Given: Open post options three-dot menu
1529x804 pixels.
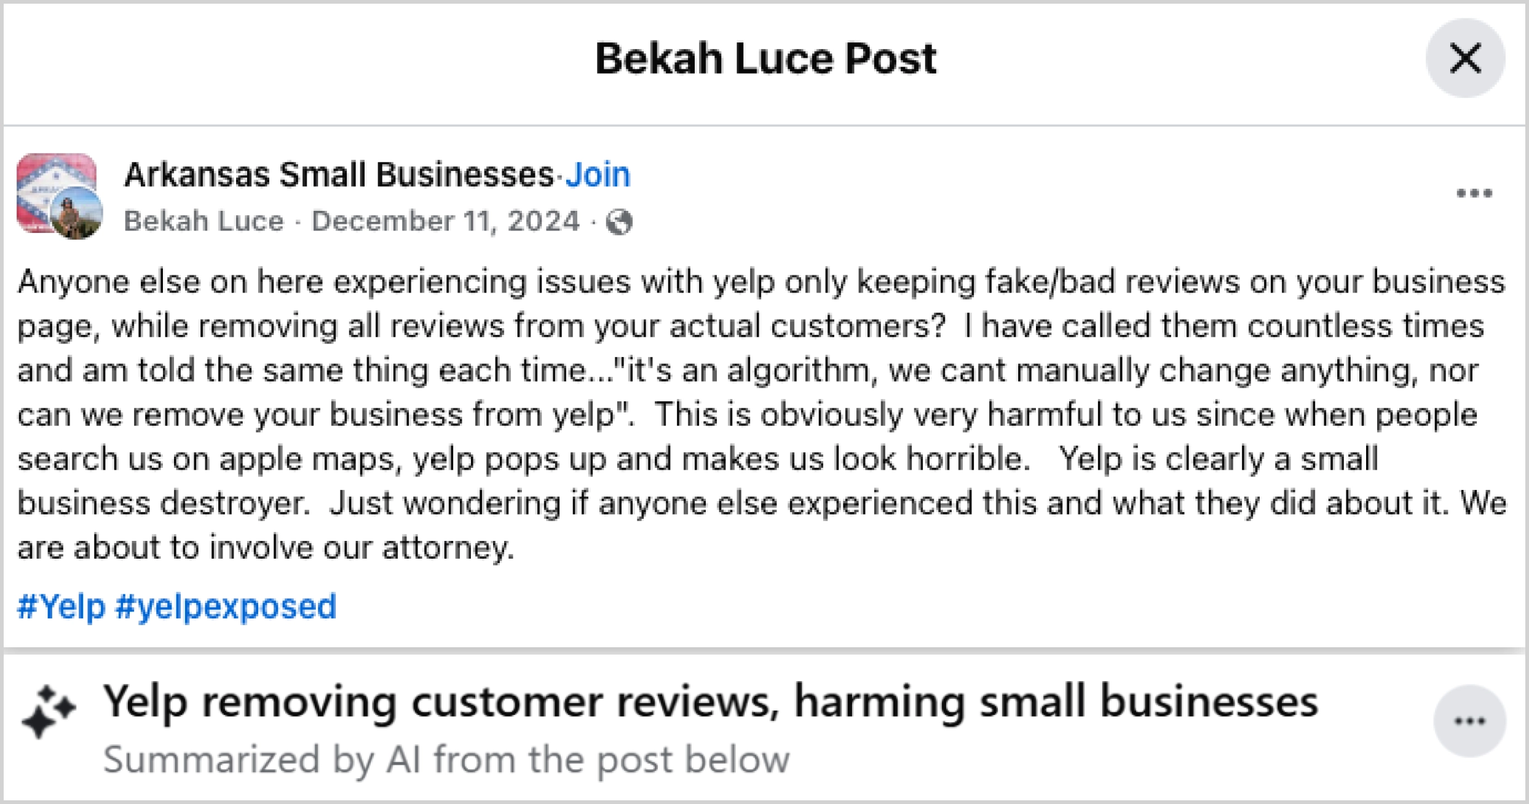Looking at the screenshot, I should [1474, 194].
